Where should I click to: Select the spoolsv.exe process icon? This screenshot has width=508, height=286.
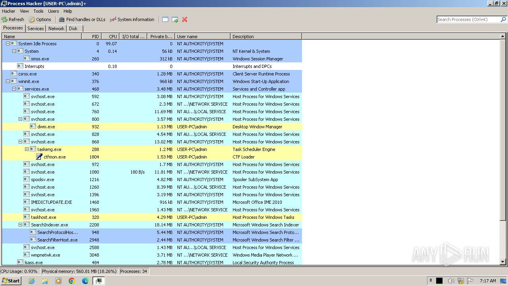[x=27, y=180]
